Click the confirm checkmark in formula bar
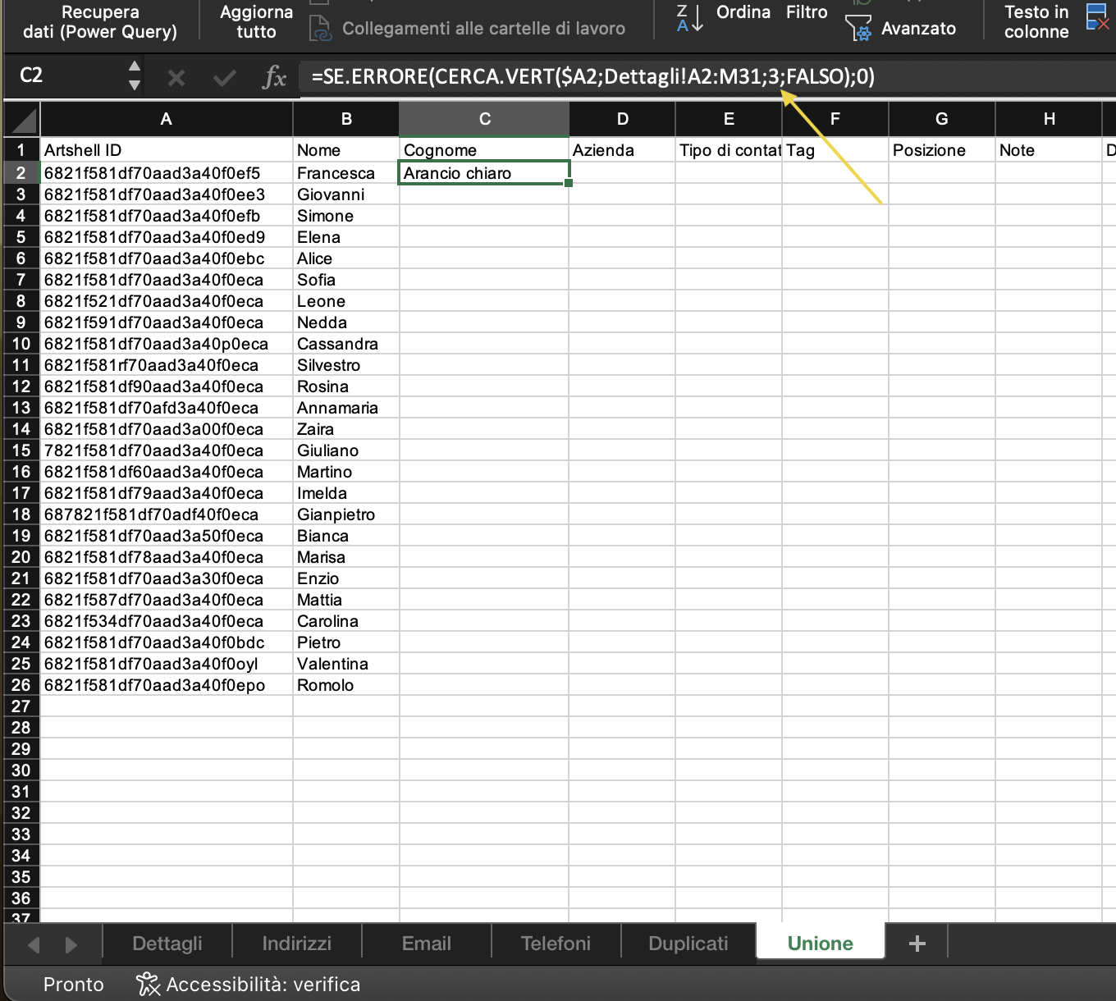The image size is (1116, 1001). tap(224, 78)
